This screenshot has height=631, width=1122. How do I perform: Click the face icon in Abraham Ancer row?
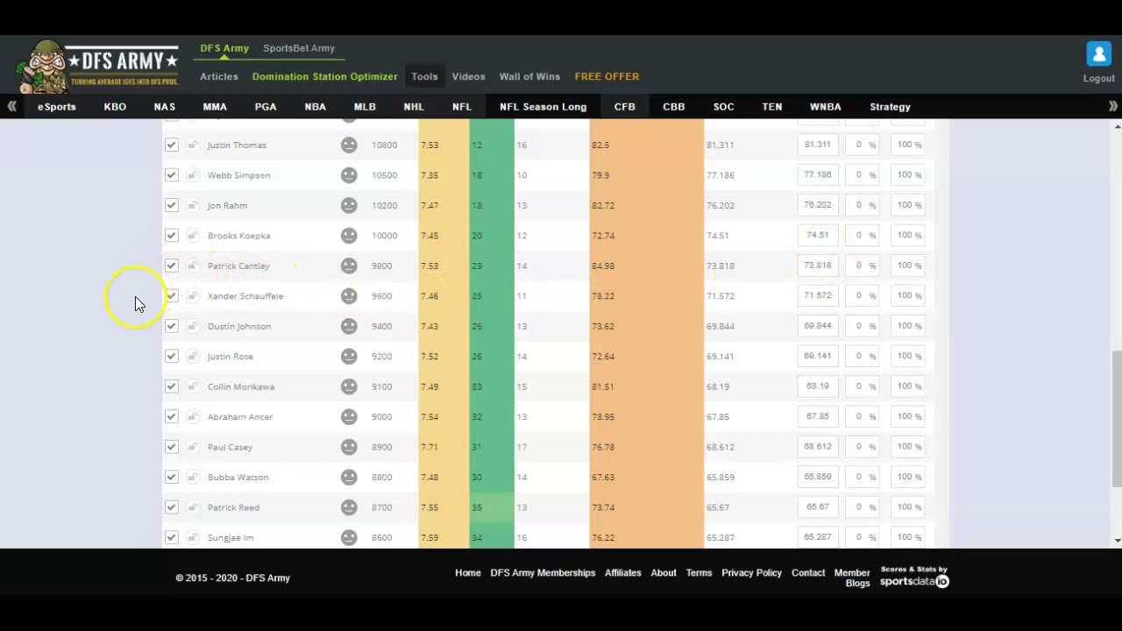coord(349,417)
